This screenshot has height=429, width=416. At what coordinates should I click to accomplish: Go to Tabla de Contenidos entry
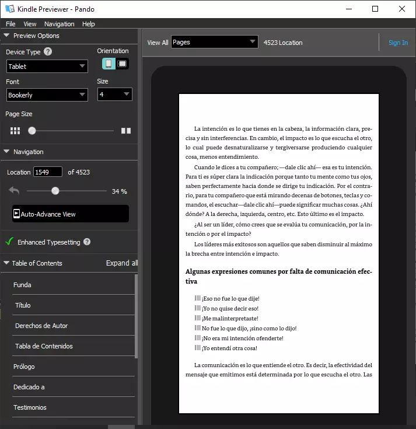(74, 346)
